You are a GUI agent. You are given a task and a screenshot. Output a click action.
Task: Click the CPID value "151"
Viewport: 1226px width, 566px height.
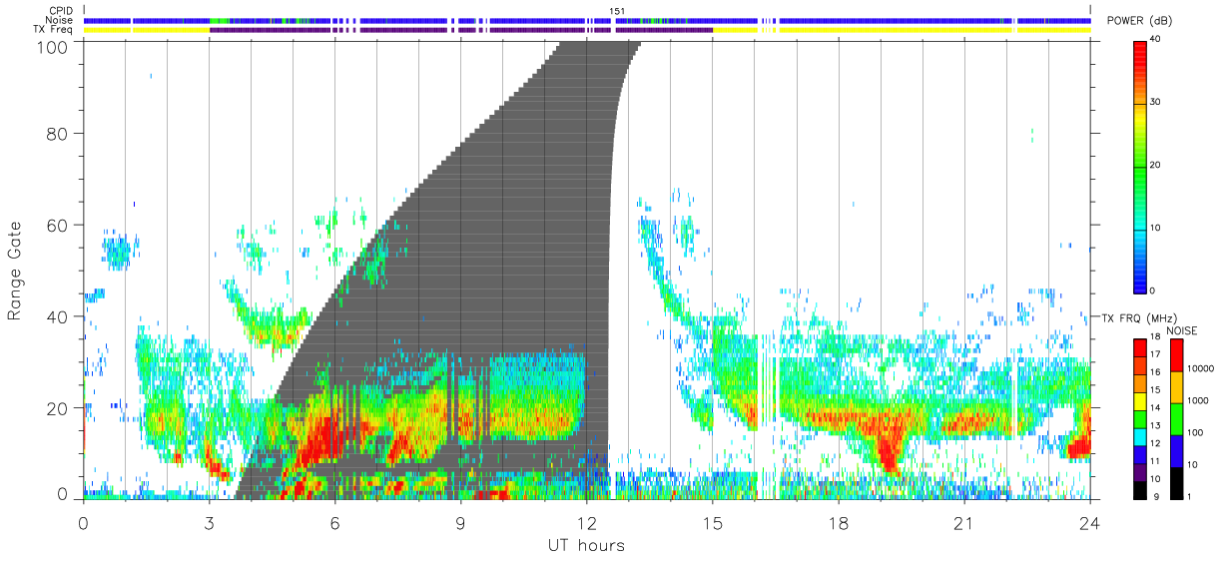point(618,11)
